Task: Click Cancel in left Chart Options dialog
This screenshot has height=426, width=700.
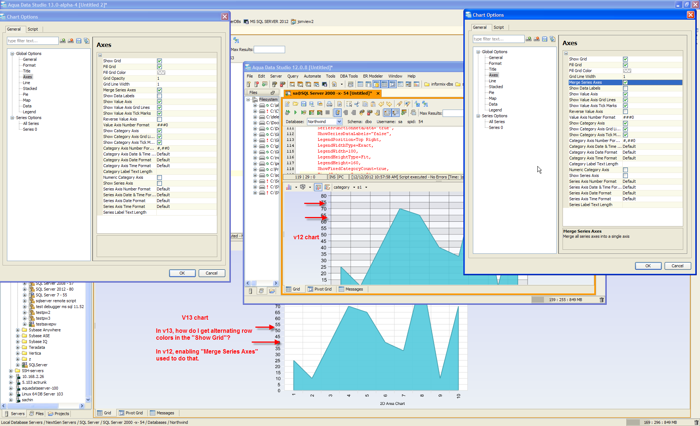Action: [x=211, y=273]
